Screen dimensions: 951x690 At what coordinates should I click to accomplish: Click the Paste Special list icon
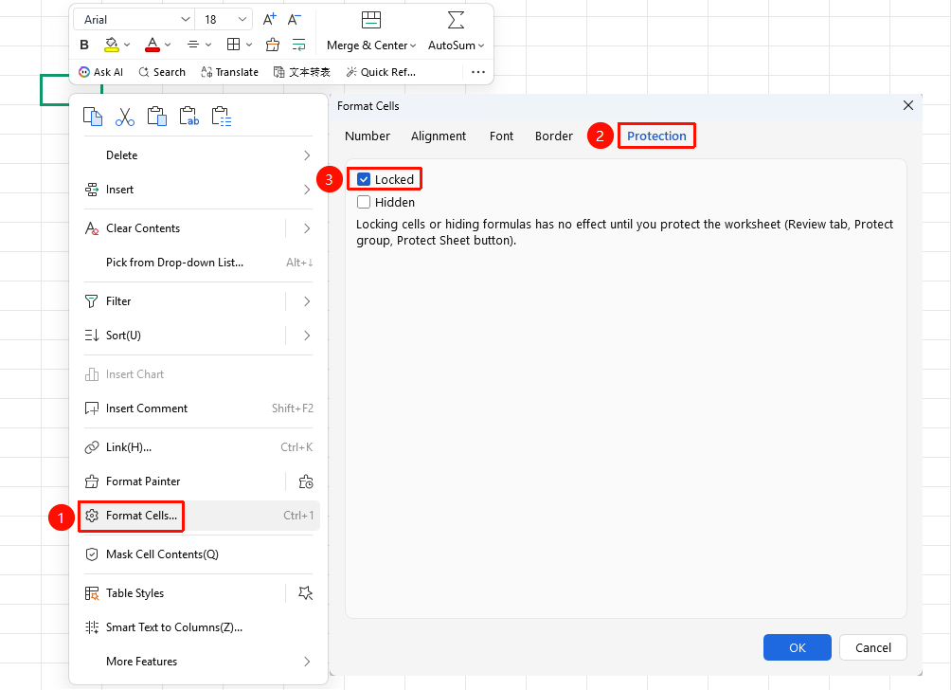222,117
